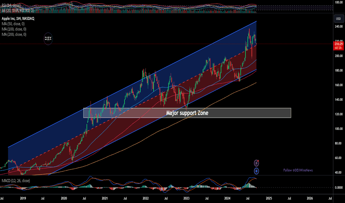This screenshot has height=203, width=345.
Task: Select the RSI (14, close) indicator label
Action: 11,5
